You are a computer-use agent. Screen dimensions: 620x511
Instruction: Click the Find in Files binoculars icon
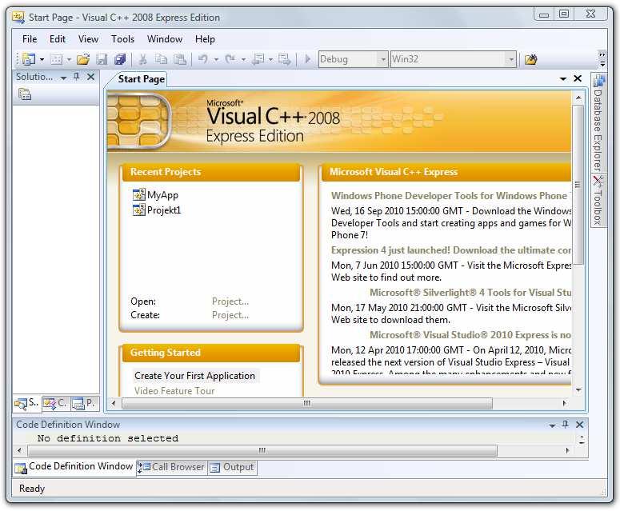pyautogui.click(x=530, y=59)
